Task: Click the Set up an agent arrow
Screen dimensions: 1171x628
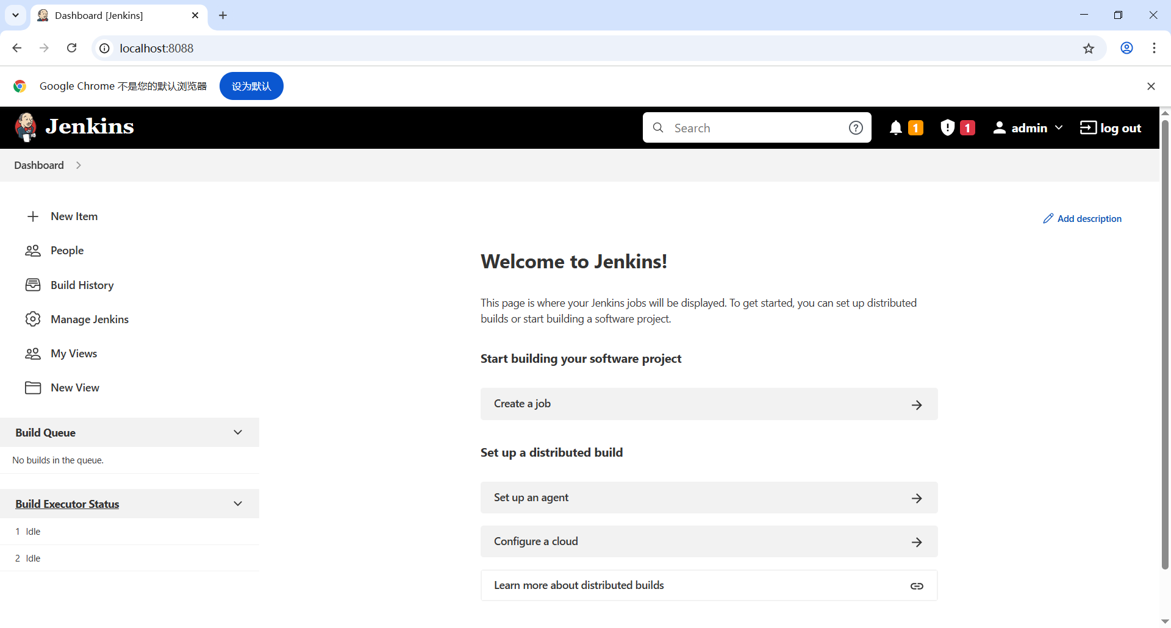Action: click(x=917, y=498)
